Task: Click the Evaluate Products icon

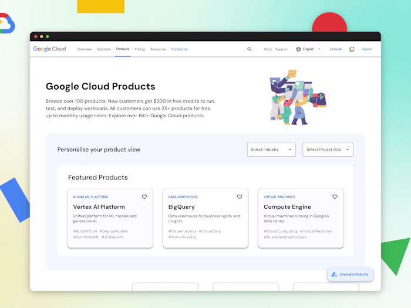Action: tap(334, 274)
